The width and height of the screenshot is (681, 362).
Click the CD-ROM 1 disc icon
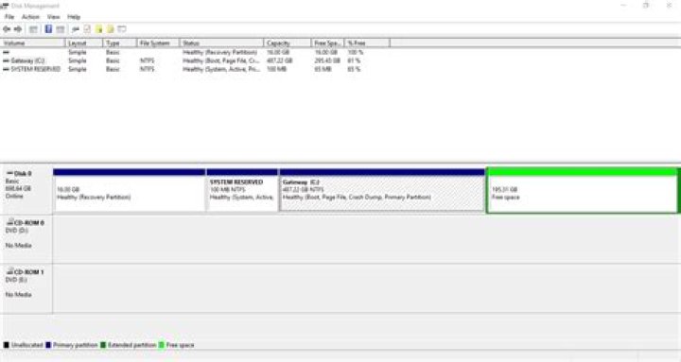click(x=10, y=271)
